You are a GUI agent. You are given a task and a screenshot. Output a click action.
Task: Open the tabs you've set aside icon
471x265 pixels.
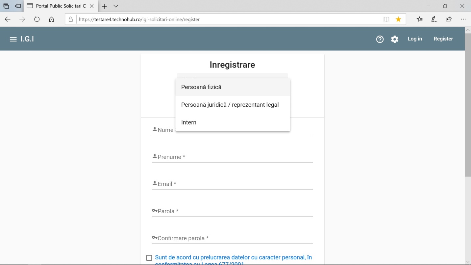6,6
